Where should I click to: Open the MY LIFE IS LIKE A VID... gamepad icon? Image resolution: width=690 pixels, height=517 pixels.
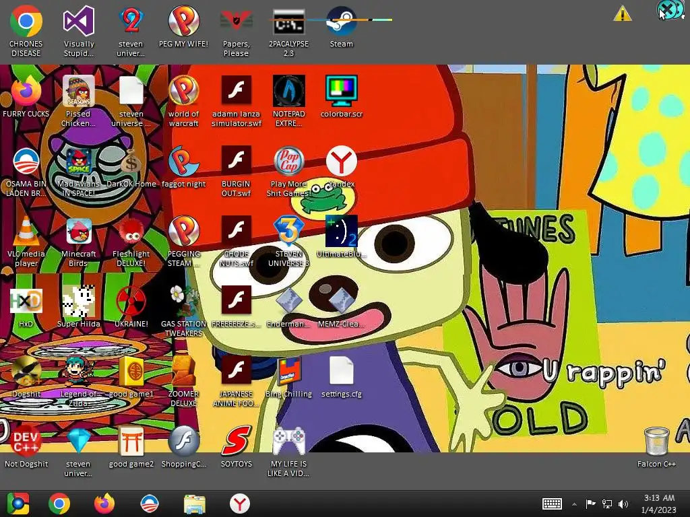coord(288,440)
